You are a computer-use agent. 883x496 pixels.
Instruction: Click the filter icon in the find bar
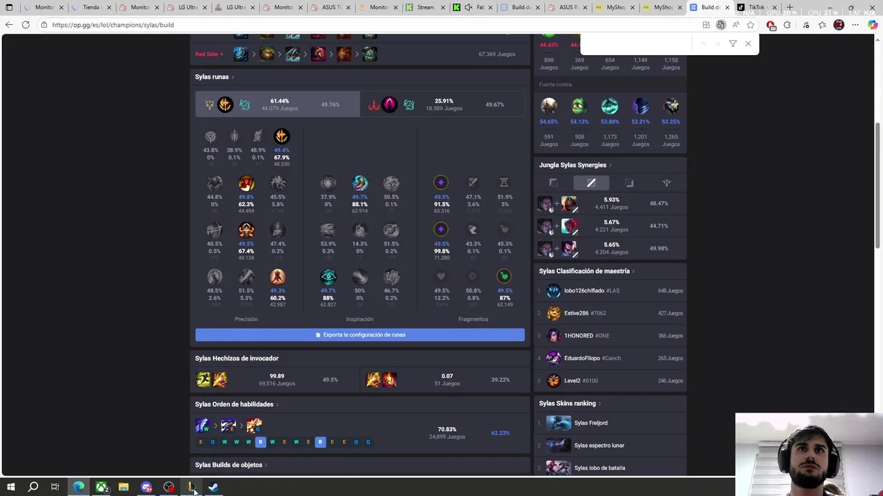pos(733,44)
